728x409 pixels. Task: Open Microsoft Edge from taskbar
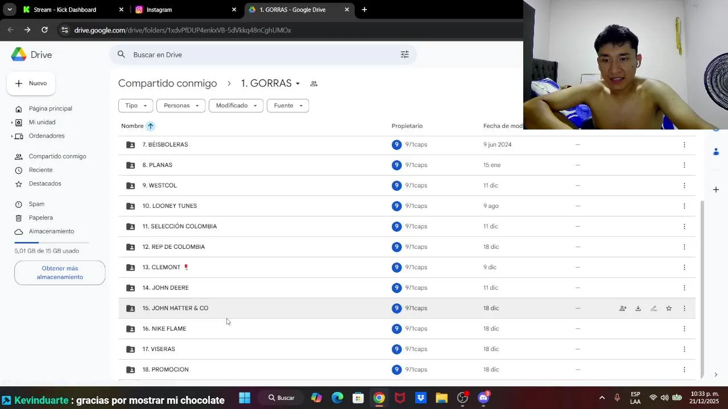(337, 398)
